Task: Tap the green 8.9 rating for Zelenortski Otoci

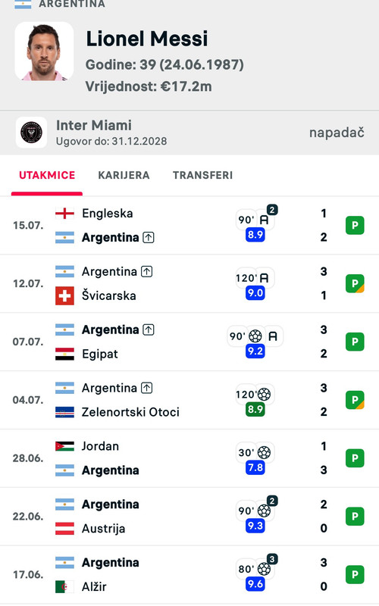Action: click(255, 409)
